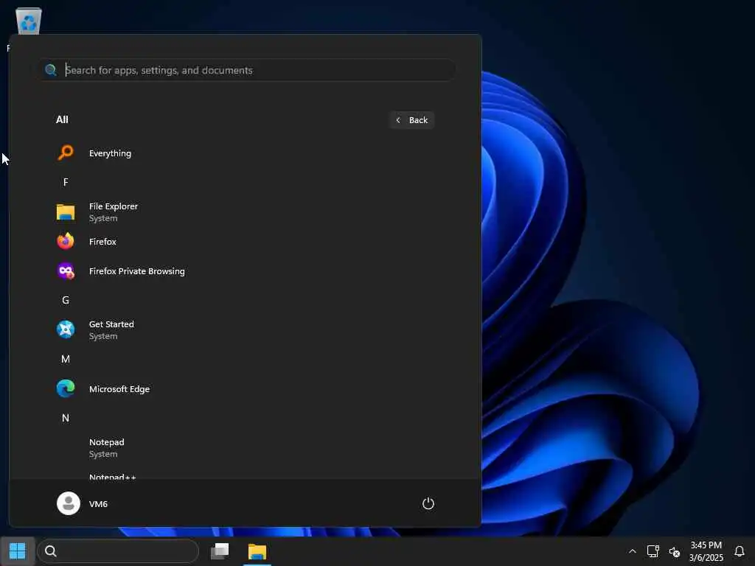Focus the Search for apps, settings, and documents field
This screenshot has height=566, width=755.
(246, 70)
